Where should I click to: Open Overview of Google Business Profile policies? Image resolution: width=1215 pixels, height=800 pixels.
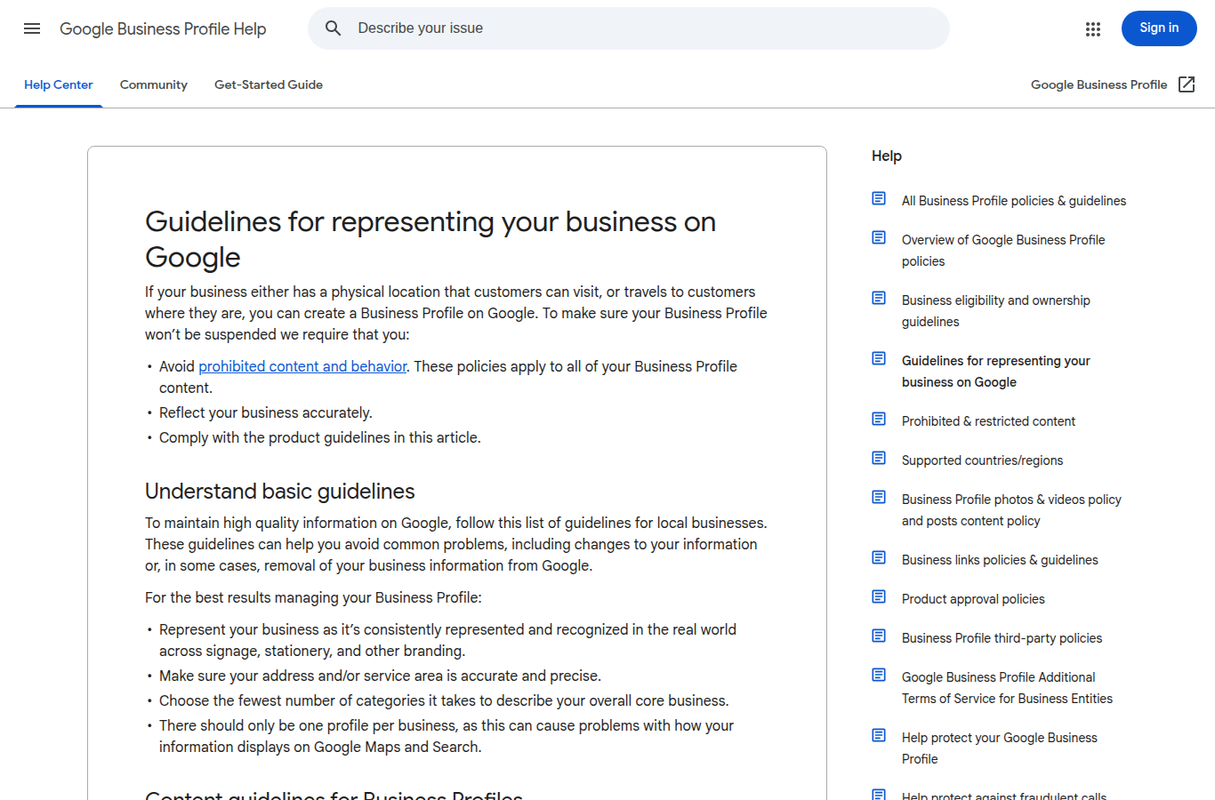(1003, 251)
